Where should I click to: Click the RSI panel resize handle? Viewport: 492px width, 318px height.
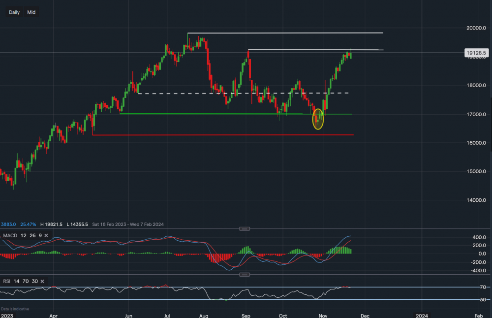pos(245,275)
